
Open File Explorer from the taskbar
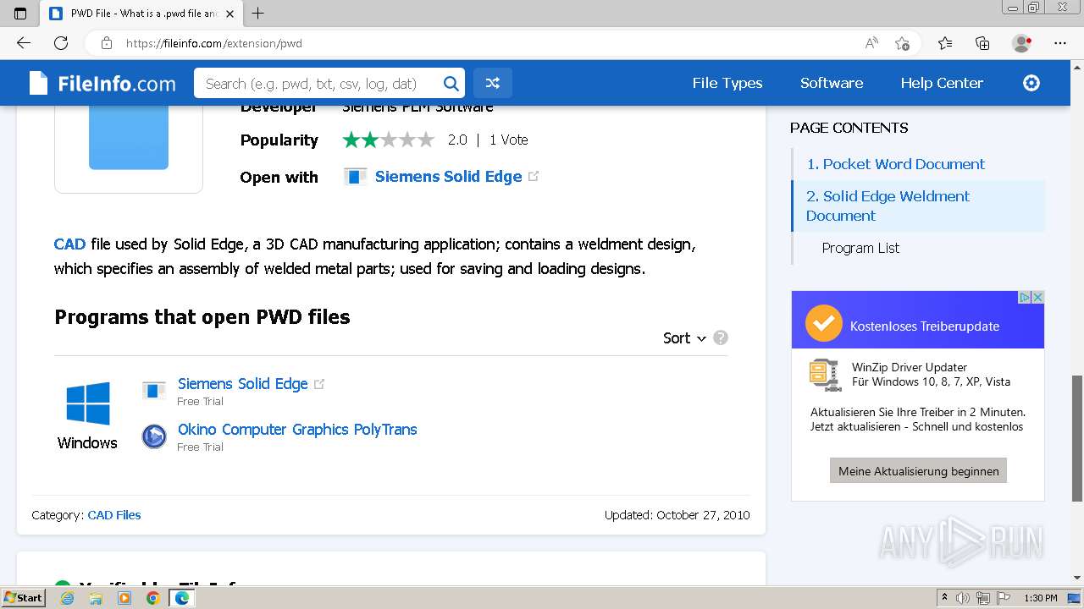tap(96, 598)
